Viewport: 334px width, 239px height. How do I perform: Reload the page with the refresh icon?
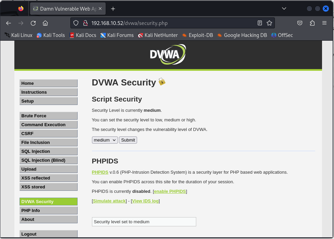pos(33,23)
